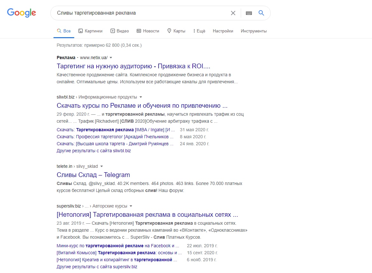Image resolution: width=372 pixels, height=273 pixels.
Task: Open sitelink Скачать: Таргетированная реклама [IMBA / Ingate]
Action: [116, 130]
